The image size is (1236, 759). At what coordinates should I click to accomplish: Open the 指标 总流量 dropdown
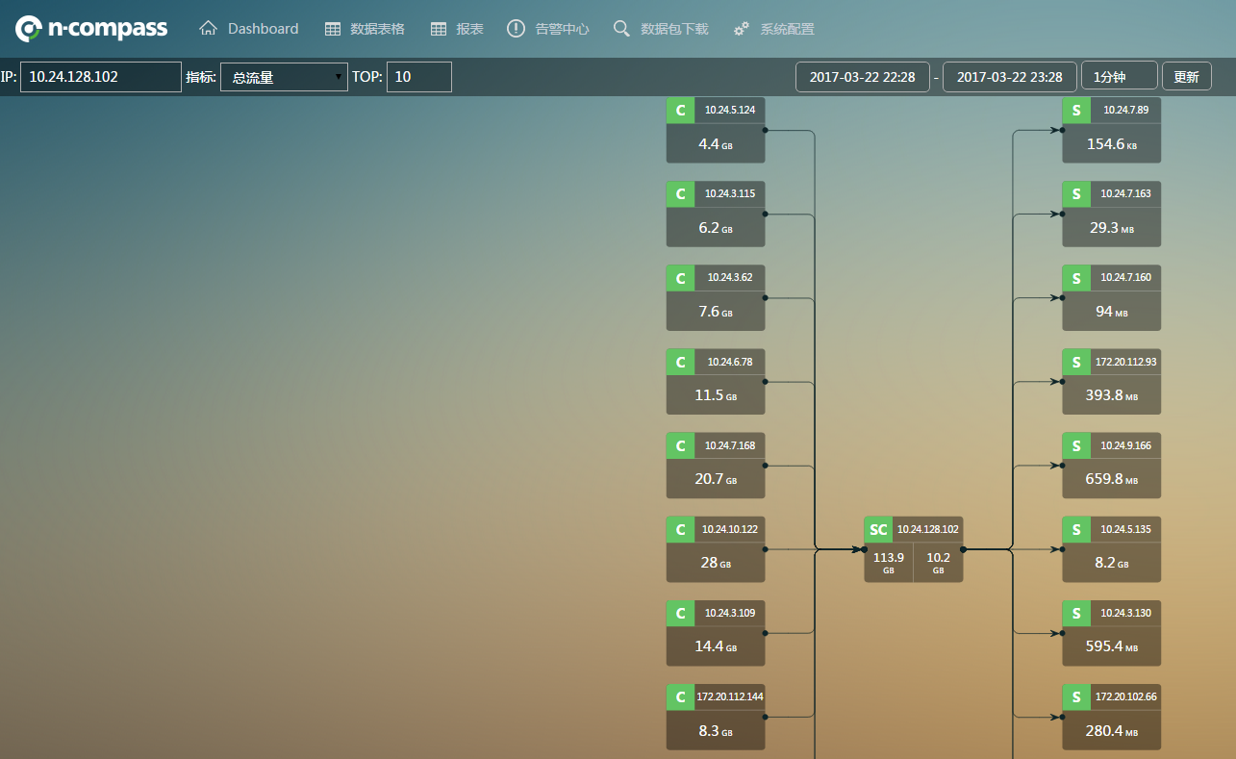284,77
